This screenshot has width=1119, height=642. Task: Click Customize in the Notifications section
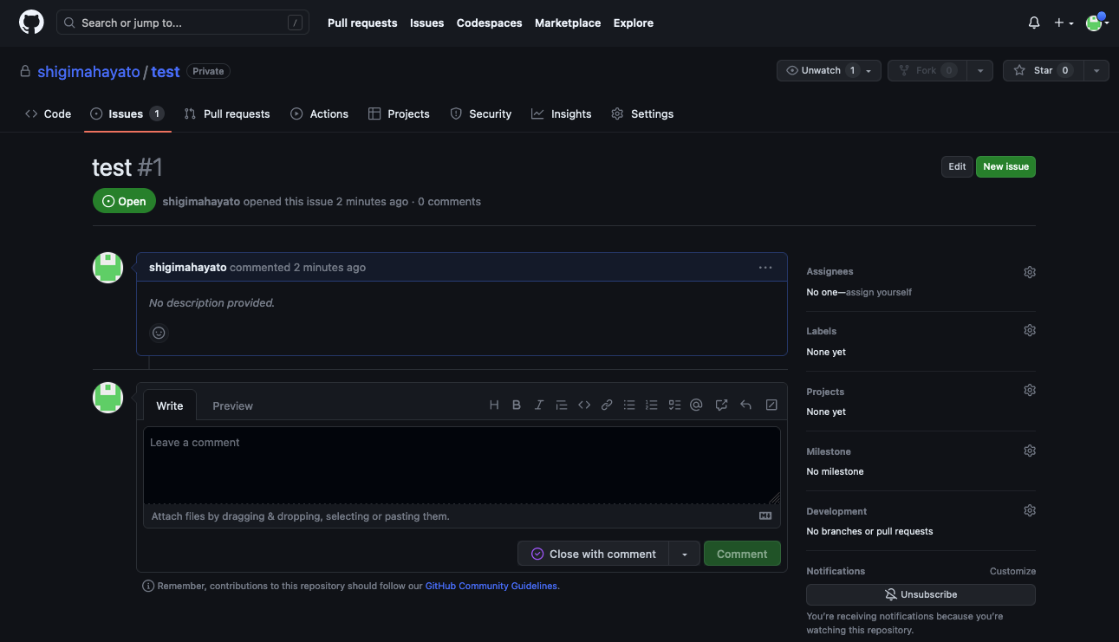[1012, 571]
